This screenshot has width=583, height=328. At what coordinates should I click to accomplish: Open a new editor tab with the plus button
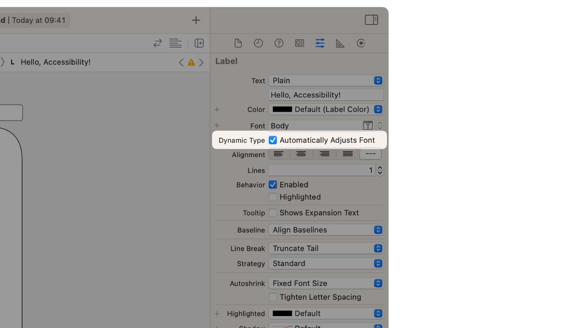[x=196, y=20]
